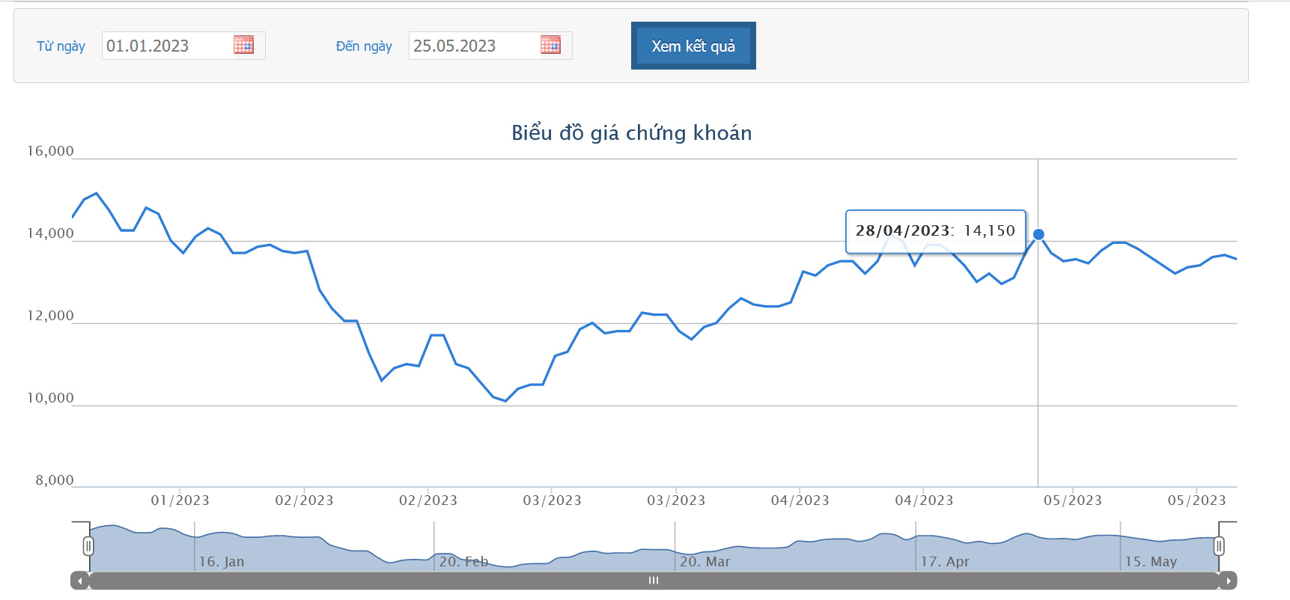The width and height of the screenshot is (1290, 600).
Task: Select the 15. May navigator marker
Action: click(x=1151, y=561)
